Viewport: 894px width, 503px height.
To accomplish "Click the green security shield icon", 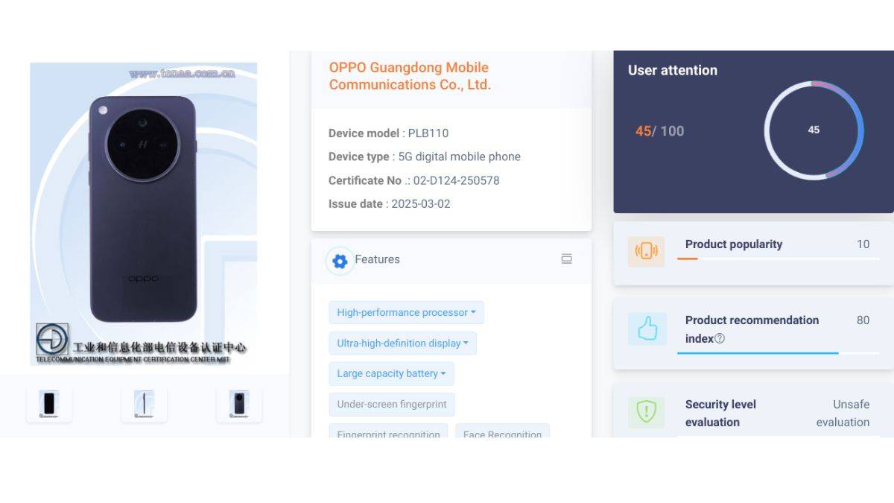I will coord(646,412).
